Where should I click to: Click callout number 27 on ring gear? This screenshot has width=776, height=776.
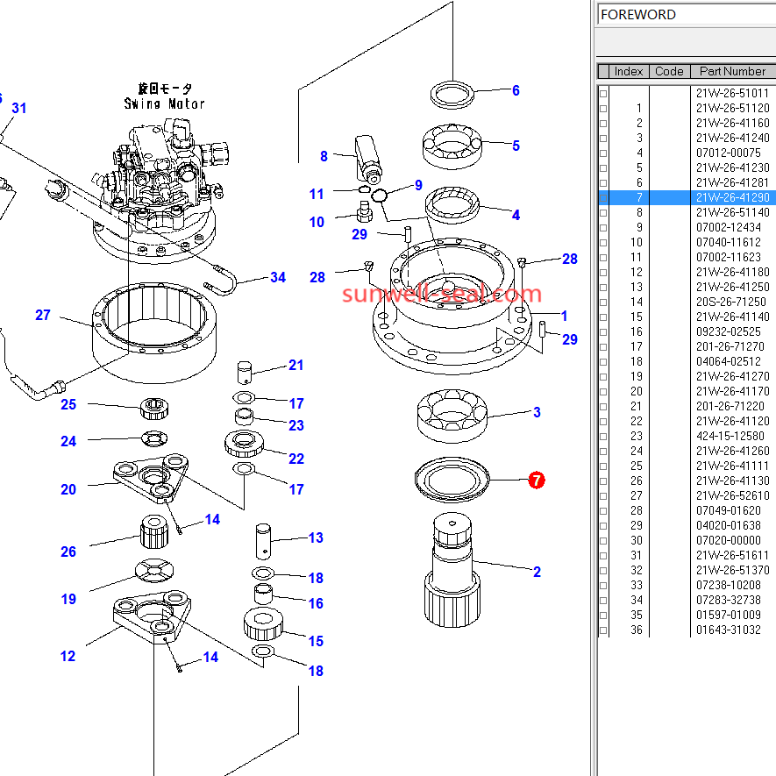point(43,315)
